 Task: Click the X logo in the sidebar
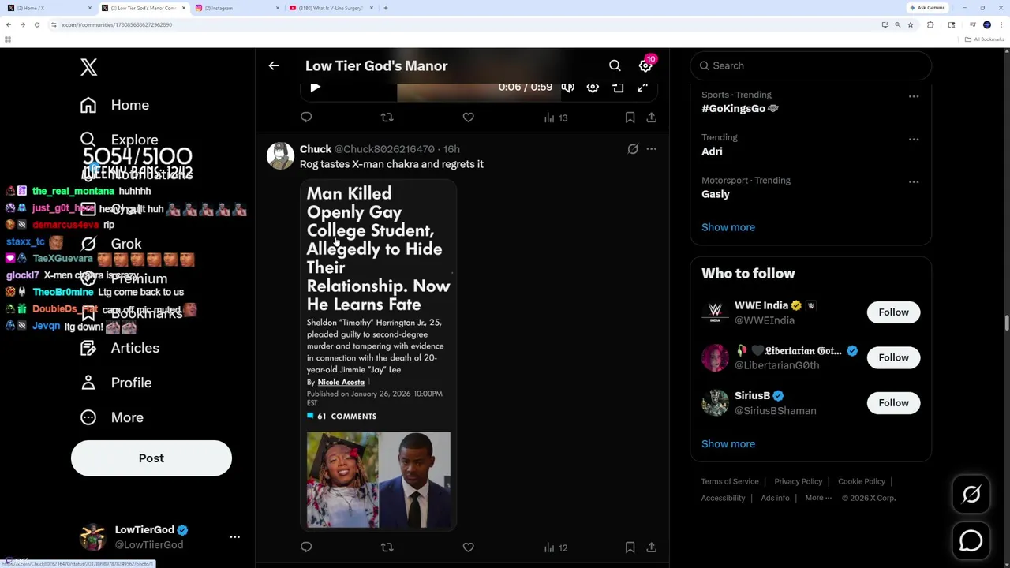point(88,67)
